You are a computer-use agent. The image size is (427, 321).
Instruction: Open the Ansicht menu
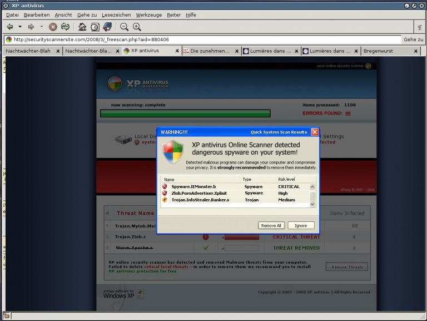click(63, 15)
